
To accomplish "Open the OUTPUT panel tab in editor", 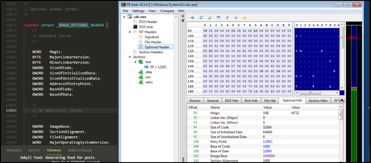I will [x=34, y=150].
